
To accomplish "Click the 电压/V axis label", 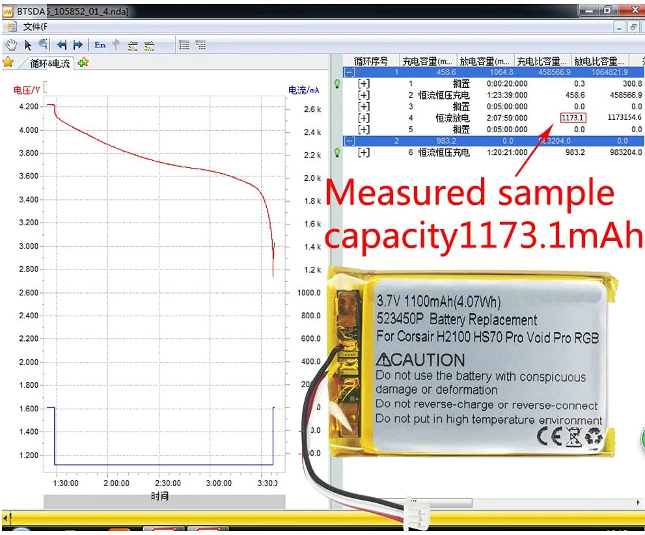I will pos(26,89).
